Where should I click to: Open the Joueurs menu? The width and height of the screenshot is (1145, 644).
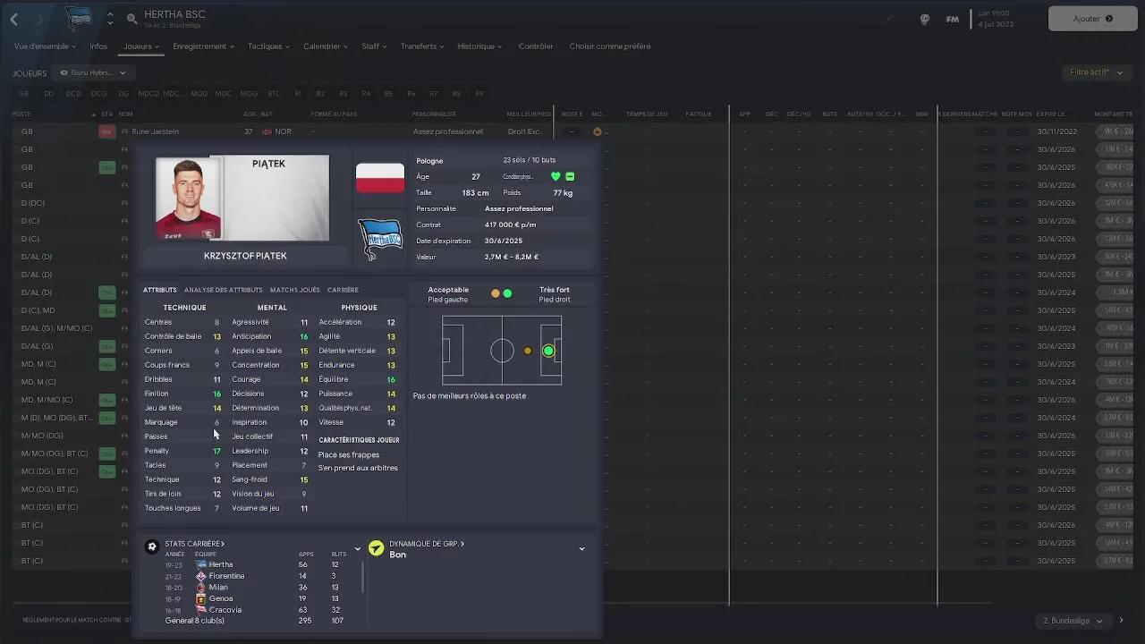(141, 47)
